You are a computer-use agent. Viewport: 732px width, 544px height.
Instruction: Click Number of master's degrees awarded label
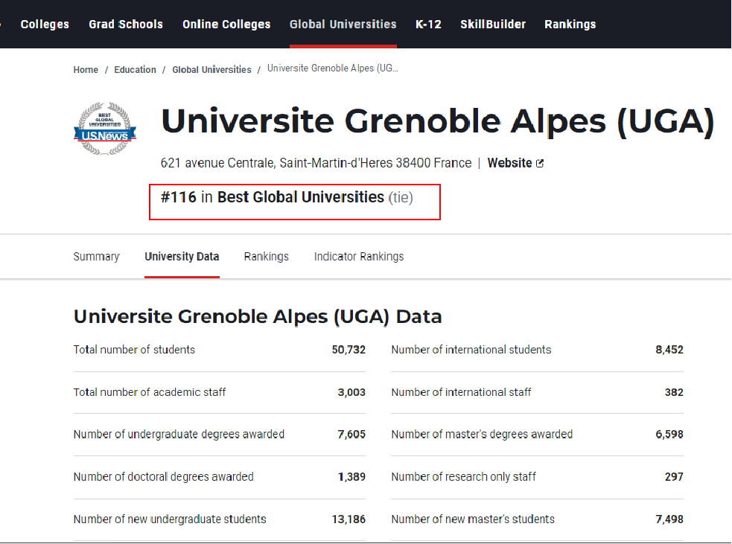[x=483, y=435]
